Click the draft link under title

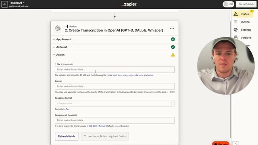(x=11, y=6)
